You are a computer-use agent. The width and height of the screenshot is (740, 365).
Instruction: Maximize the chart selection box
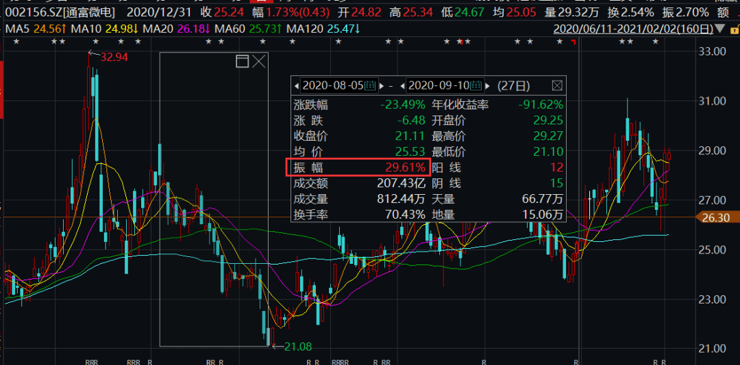pos(242,62)
